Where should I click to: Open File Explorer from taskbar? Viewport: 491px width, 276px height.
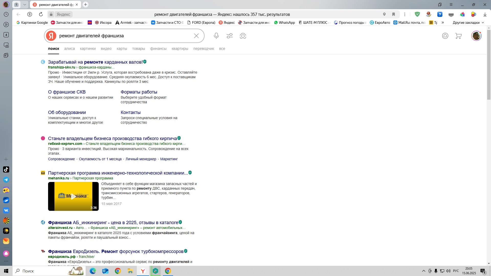pyautogui.click(x=130, y=271)
